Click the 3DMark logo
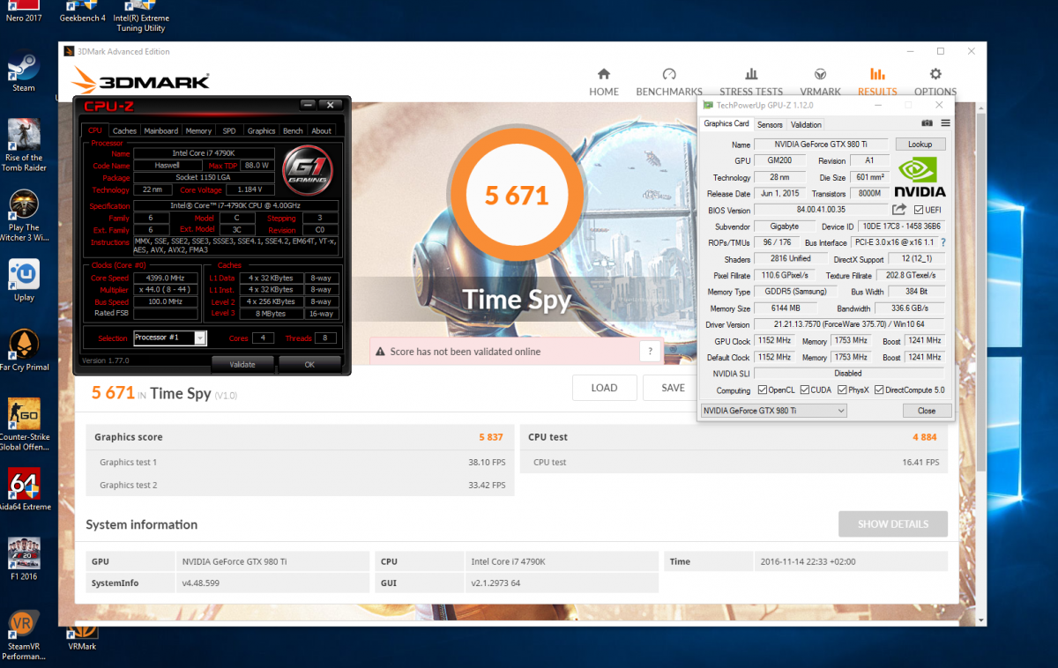 click(x=141, y=82)
